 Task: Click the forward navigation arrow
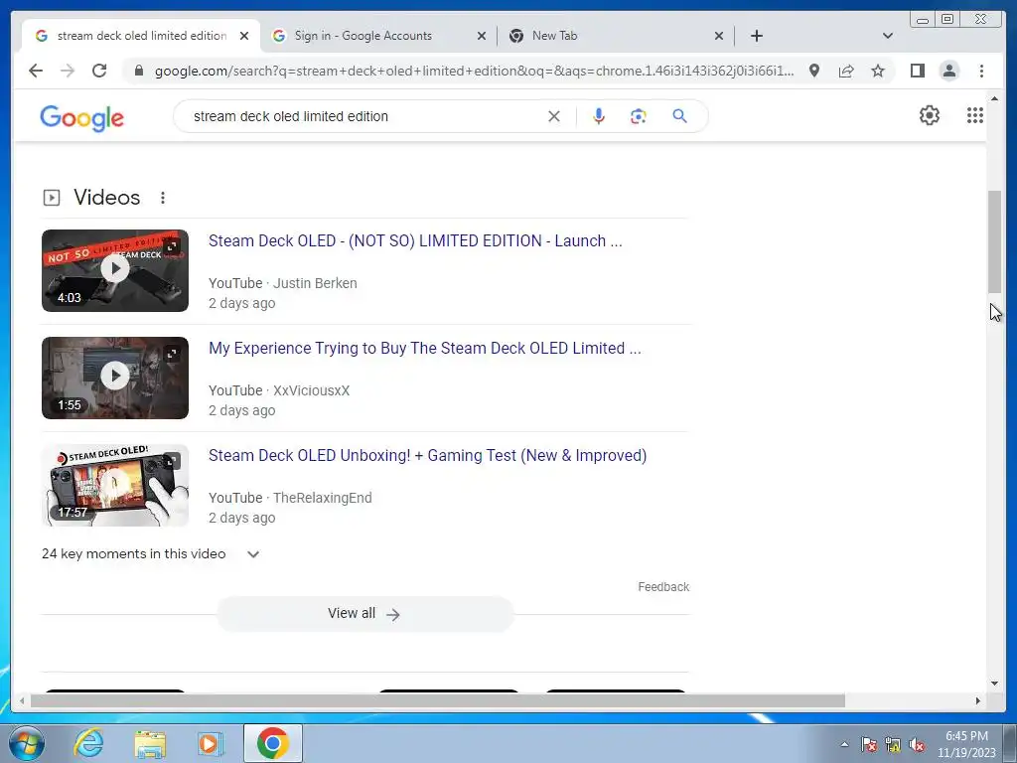point(68,71)
